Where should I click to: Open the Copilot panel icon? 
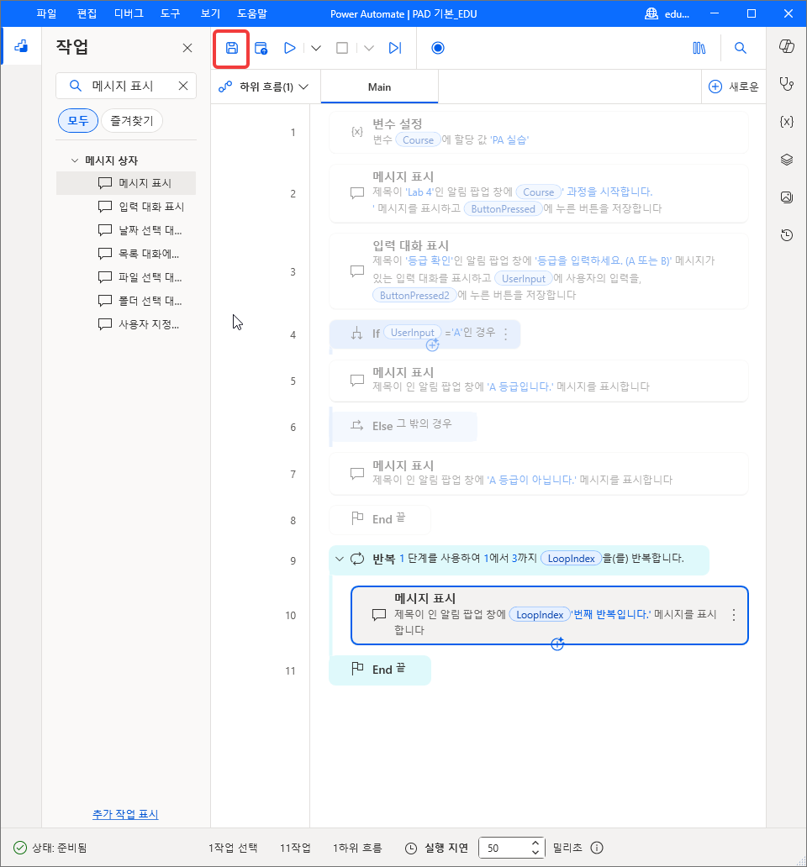(787, 46)
